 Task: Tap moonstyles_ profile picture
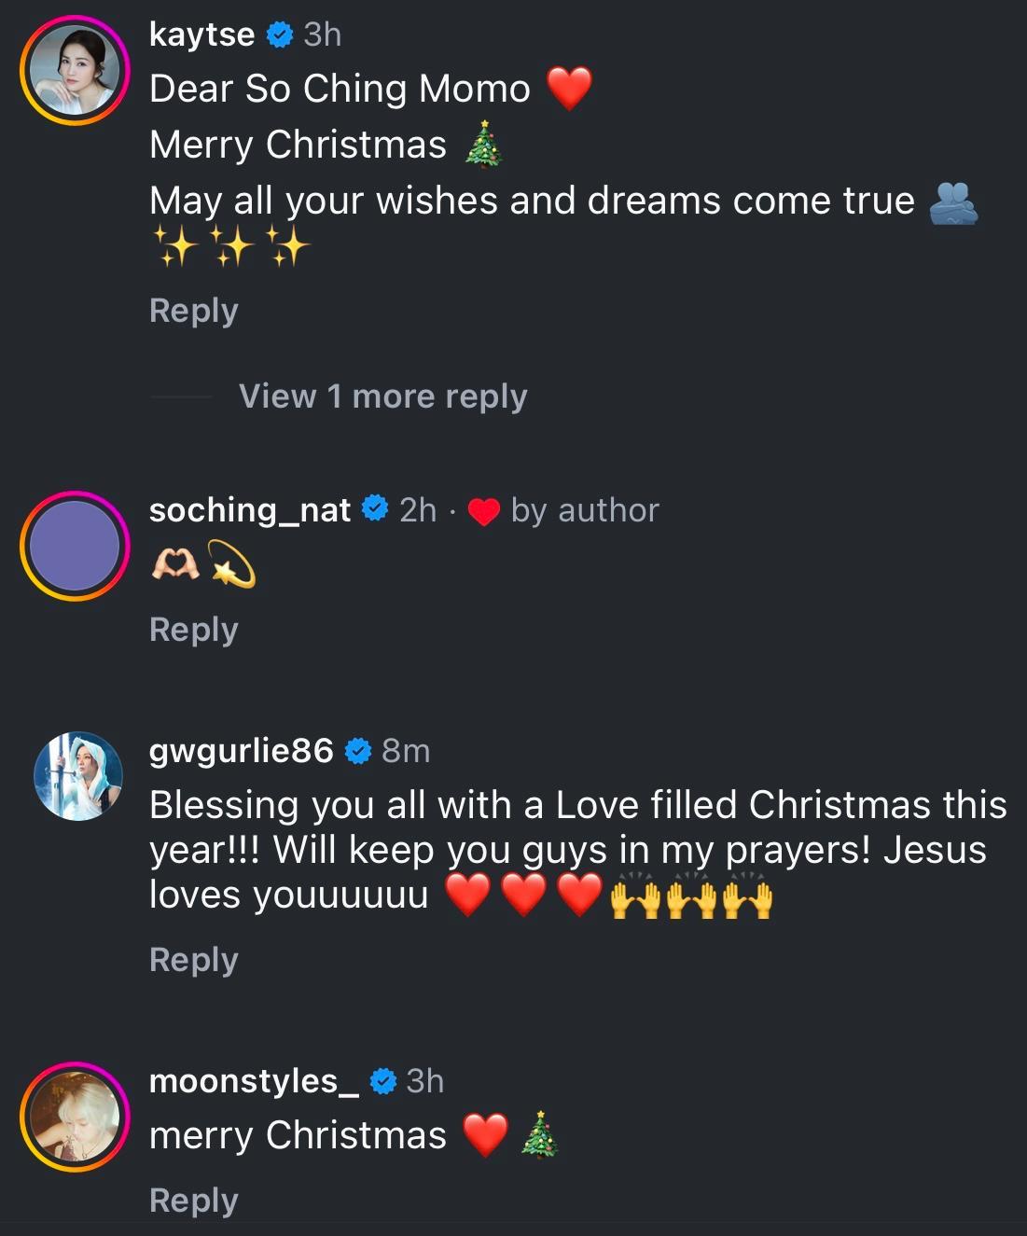point(75,1117)
